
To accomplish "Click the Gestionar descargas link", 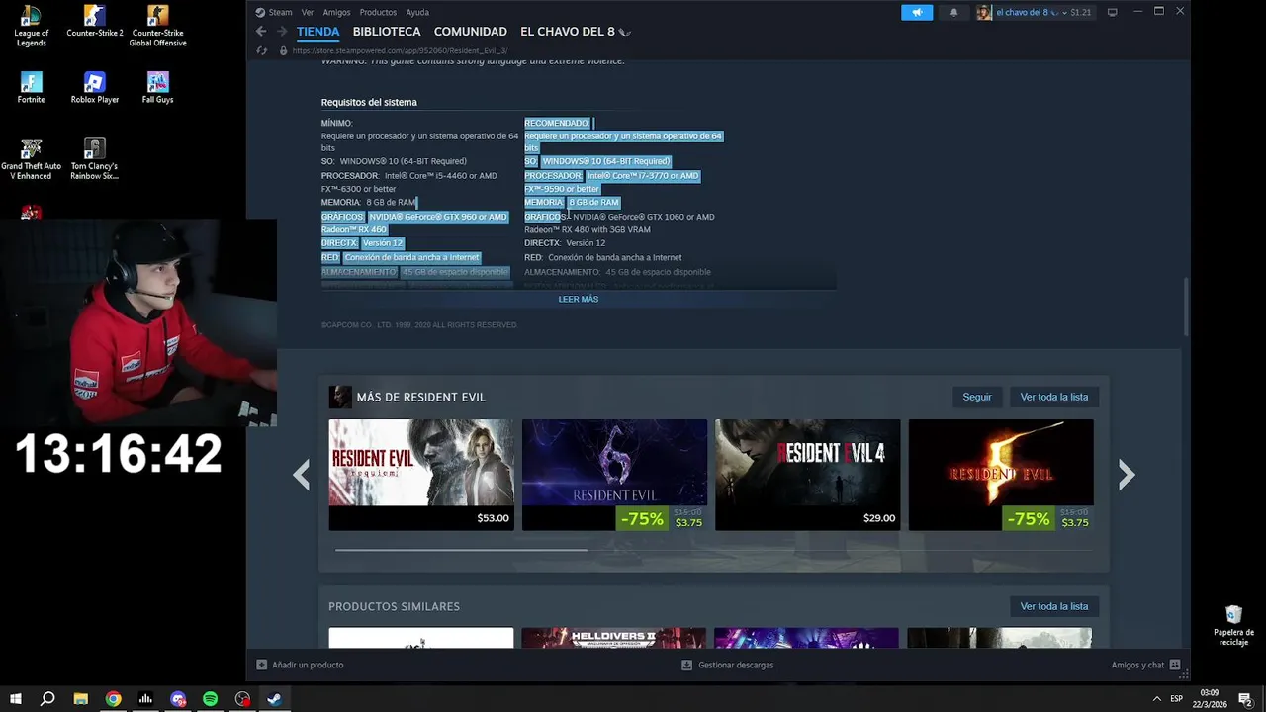I will tap(736, 665).
